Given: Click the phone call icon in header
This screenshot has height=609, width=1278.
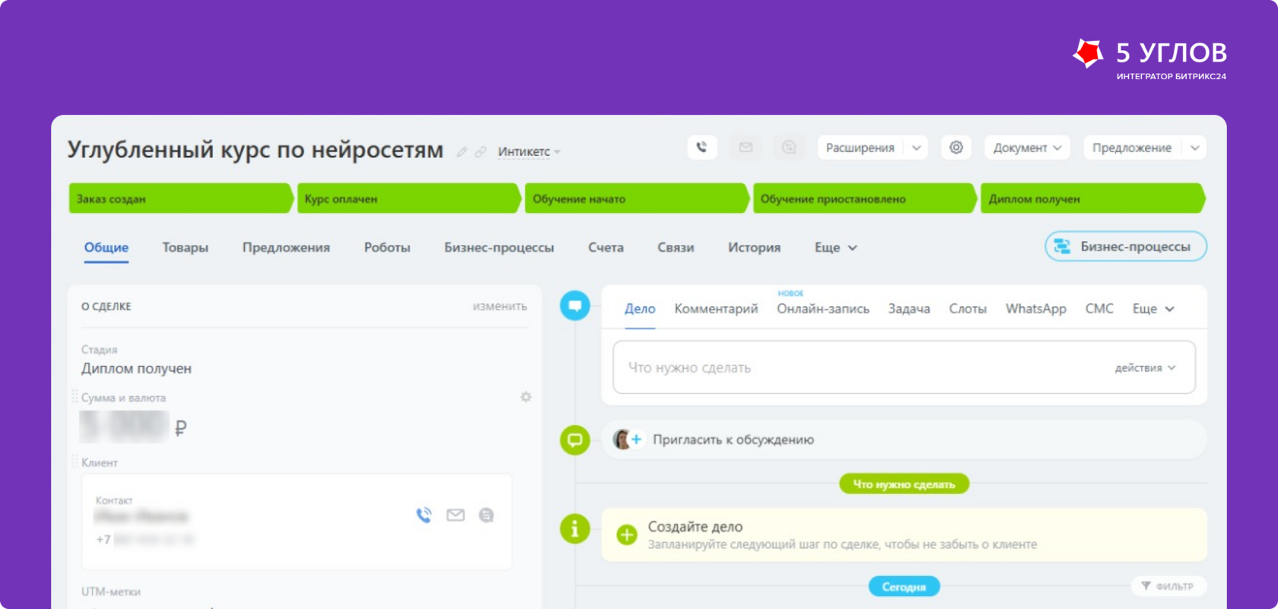Looking at the screenshot, I should (701, 147).
